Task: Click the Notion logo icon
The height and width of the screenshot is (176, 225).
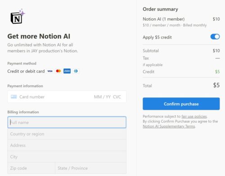Action: [x=16, y=18]
